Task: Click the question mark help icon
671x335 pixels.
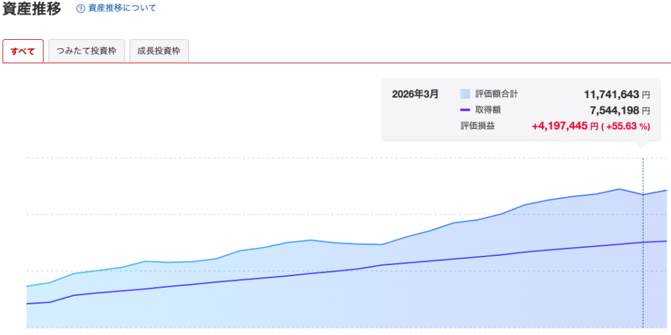Action: [x=81, y=9]
